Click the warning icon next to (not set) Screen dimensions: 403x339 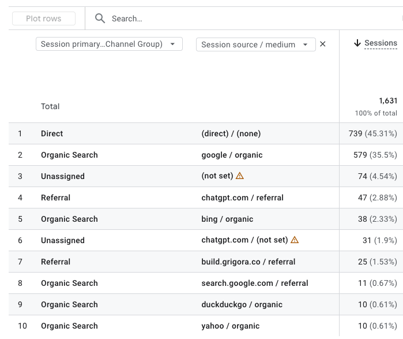(x=240, y=176)
